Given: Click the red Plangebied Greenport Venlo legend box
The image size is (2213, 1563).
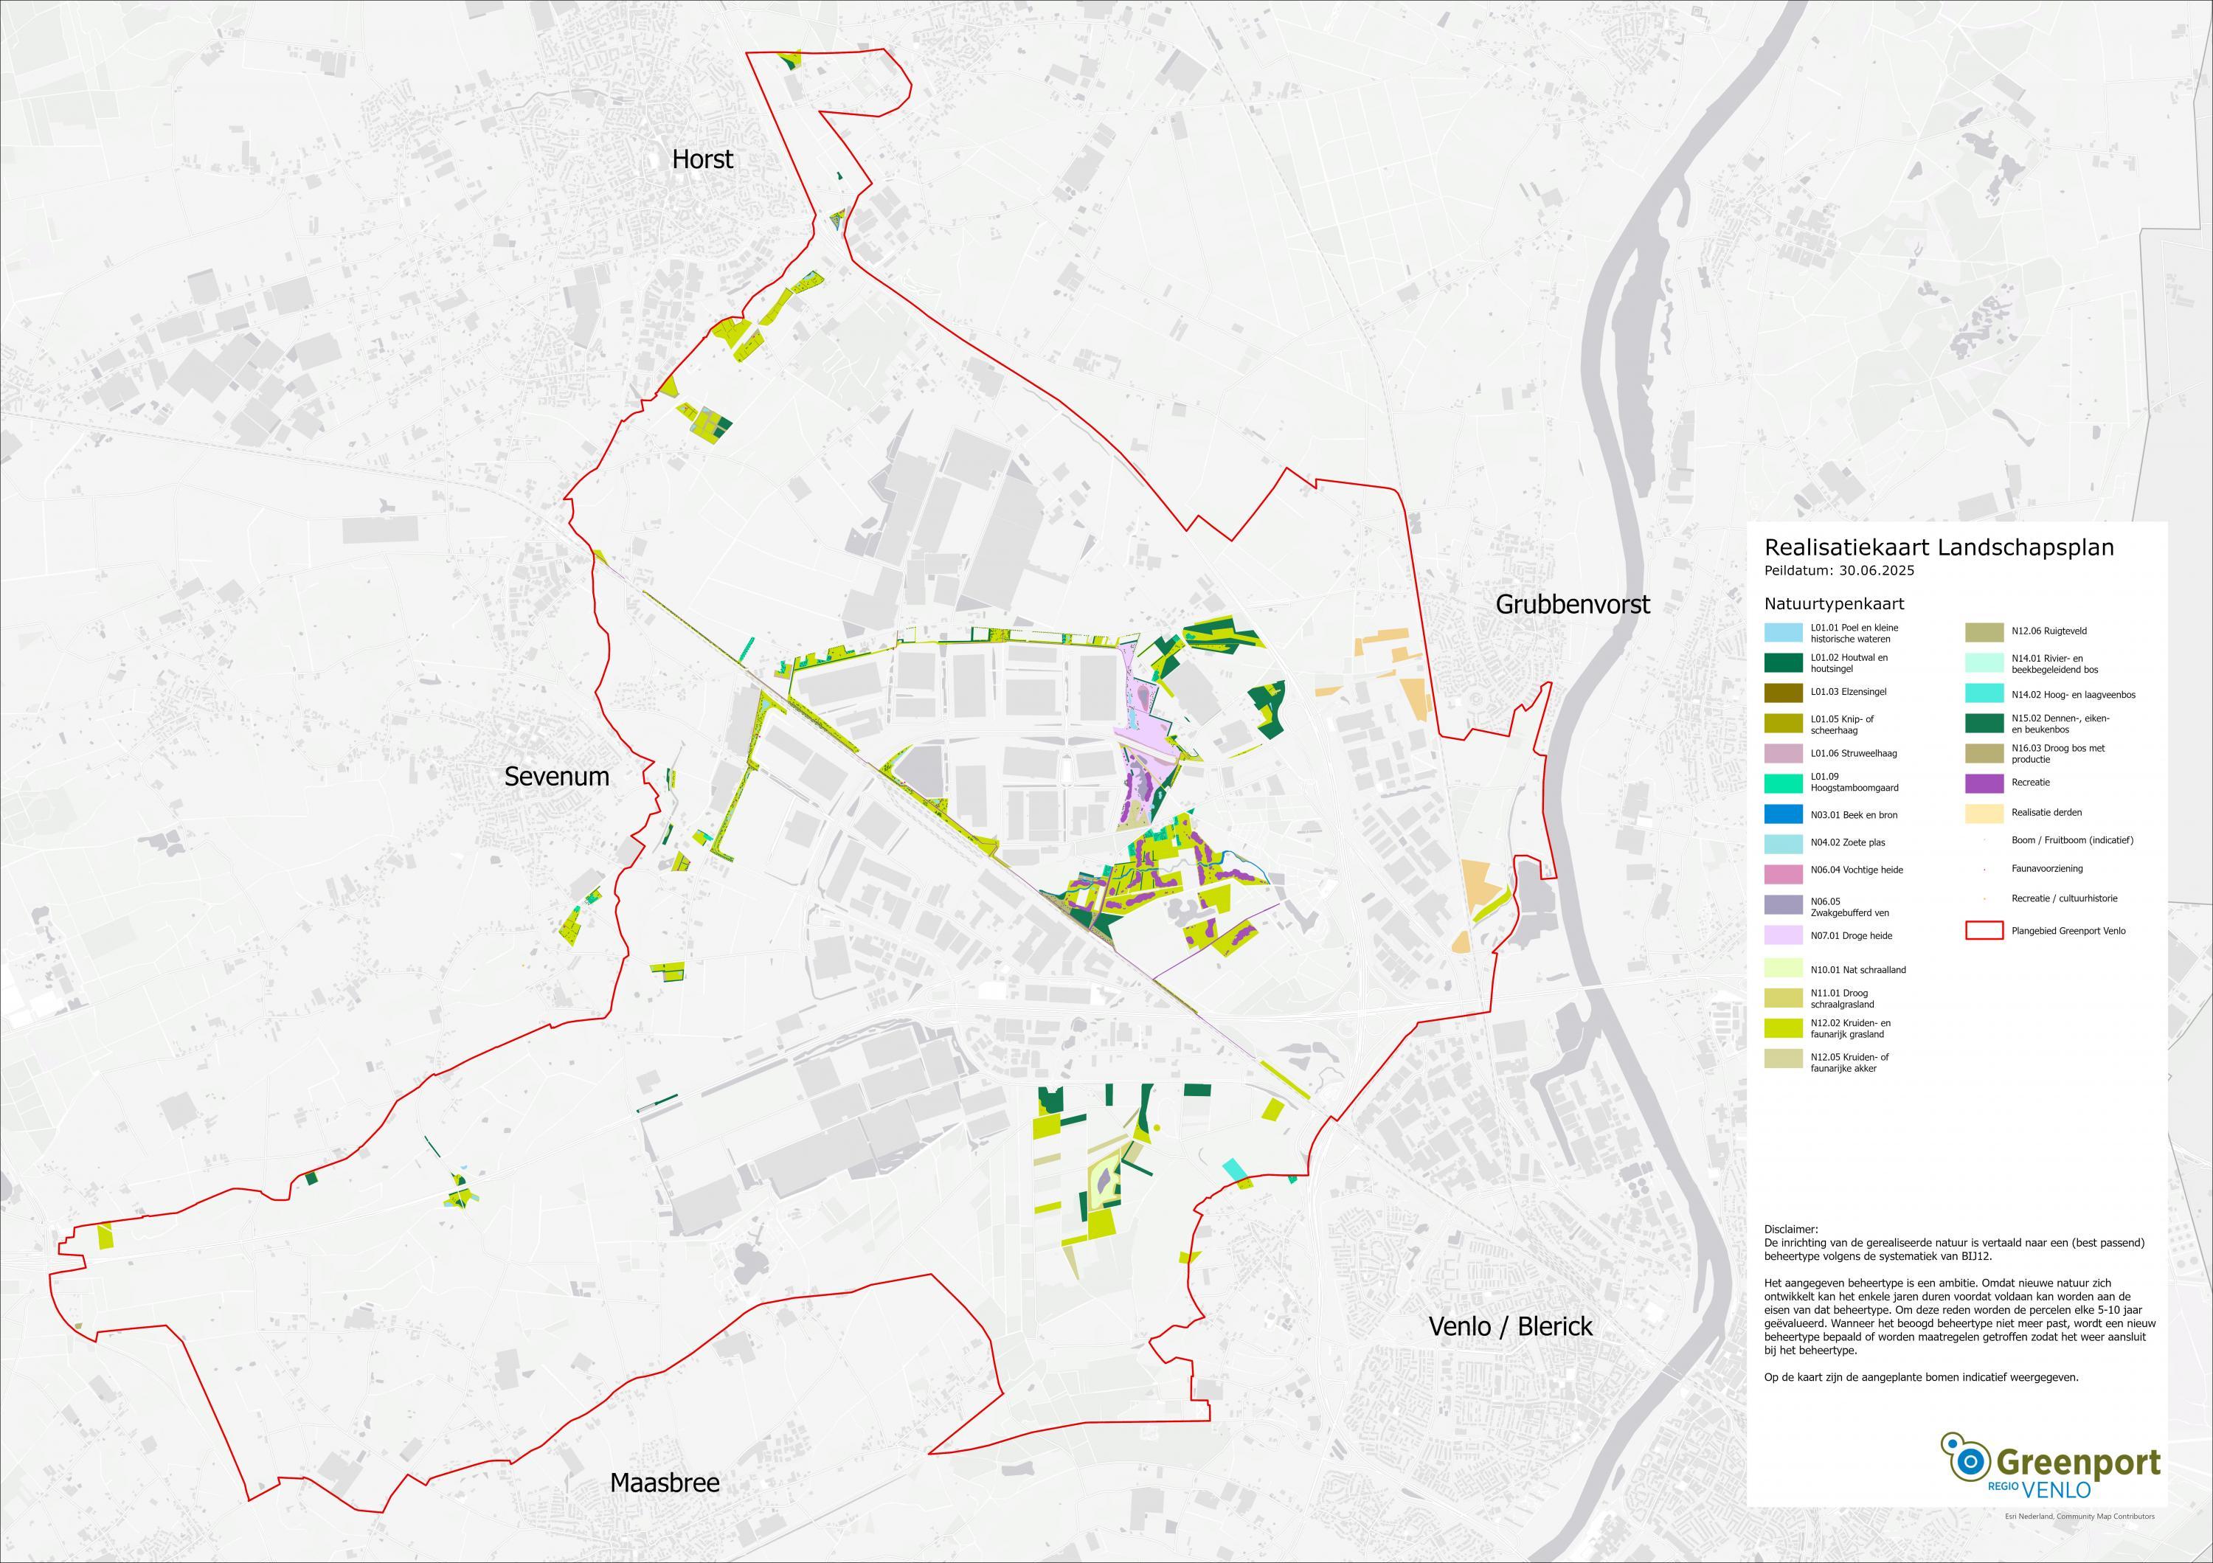Looking at the screenshot, I should pos(1984,931).
